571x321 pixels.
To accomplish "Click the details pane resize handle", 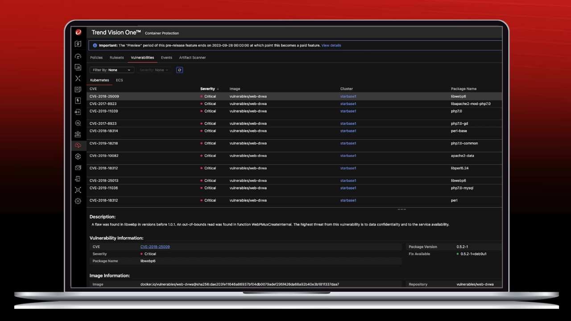I will pyautogui.click(x=401, y=209).
